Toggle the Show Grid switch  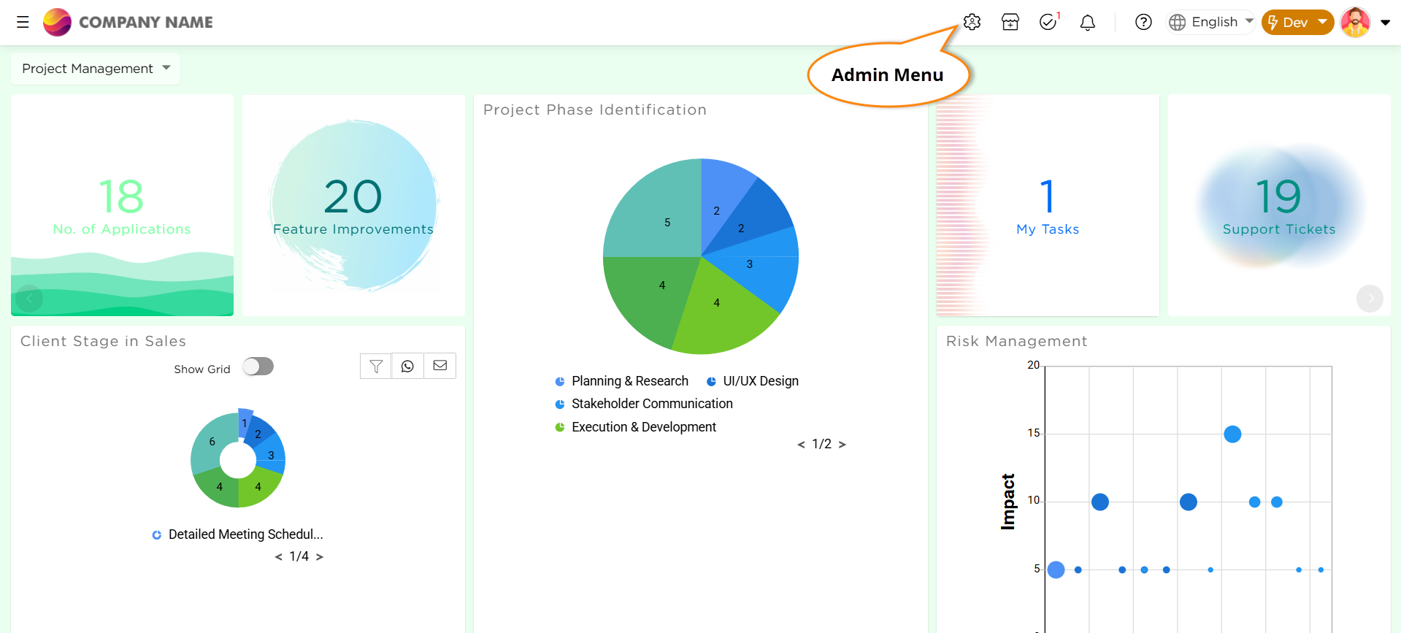click(x=258, y=367)
